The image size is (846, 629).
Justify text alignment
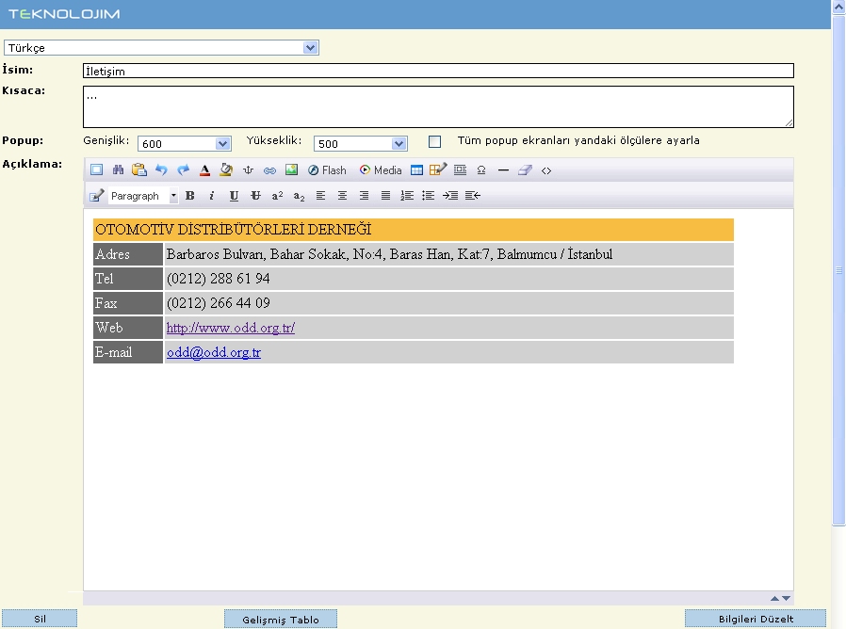coord(385,195)
